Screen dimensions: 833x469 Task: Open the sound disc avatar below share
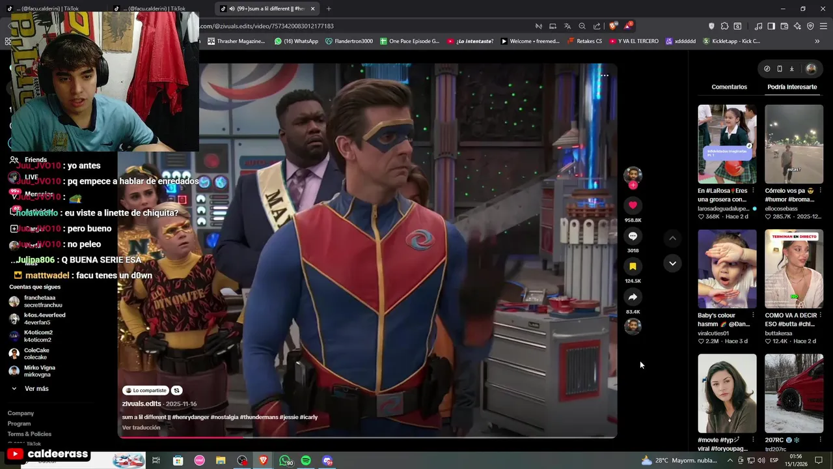coord(633,326)
